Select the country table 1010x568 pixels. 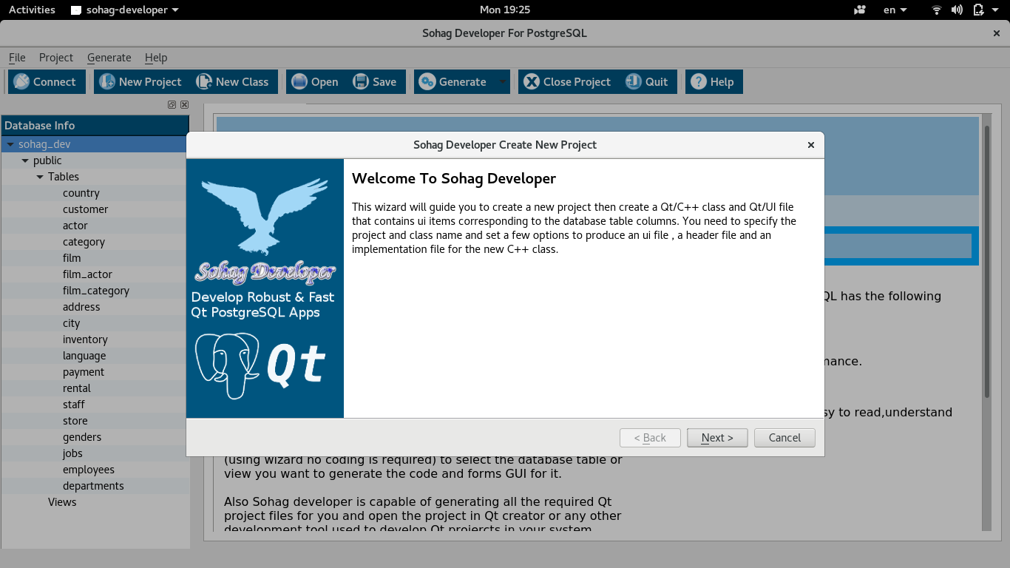click(81, 193)
